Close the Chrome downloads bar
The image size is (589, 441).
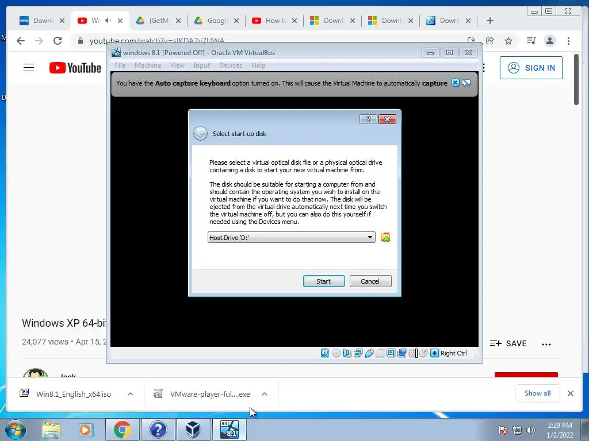tap(570, 393)
